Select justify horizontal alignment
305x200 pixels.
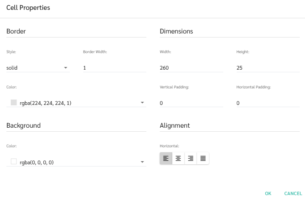pos(203,158)
